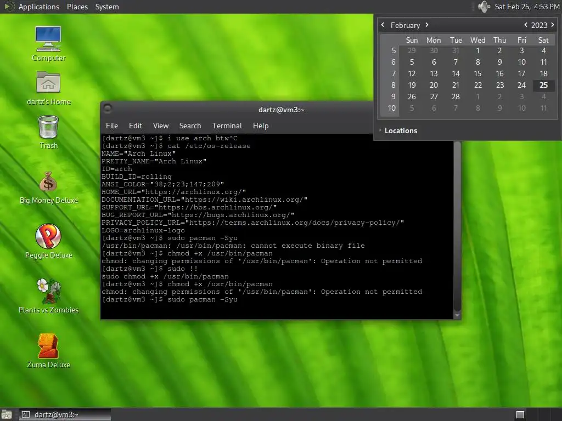This screenshot has width=562, height=421.
Task: Click the 'cat /etc/os-release' command line
Action: coord(176,146)
